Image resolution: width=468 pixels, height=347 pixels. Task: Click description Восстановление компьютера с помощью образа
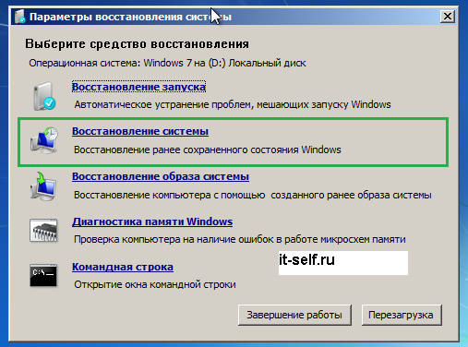pos(253,195)
